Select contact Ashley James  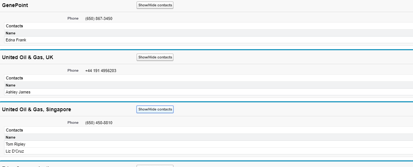[18, 92]
